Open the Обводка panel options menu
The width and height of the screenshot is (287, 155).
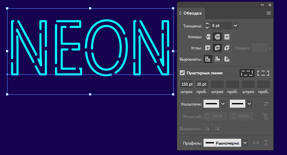(x=269, y=13)
